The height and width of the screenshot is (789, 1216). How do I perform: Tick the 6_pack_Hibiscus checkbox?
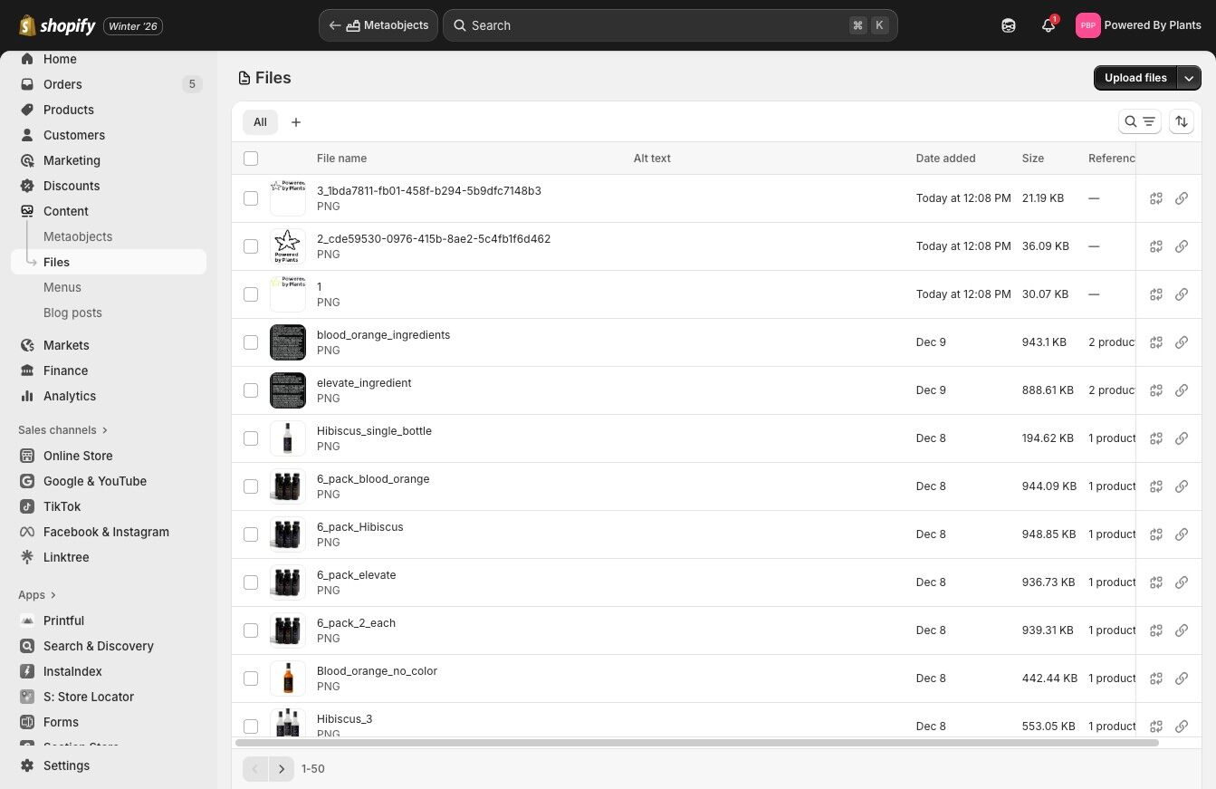pyautogui.click(x=251, y=534)
